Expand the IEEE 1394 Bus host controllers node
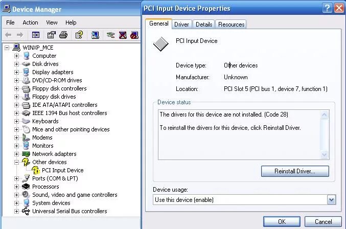 16,113
